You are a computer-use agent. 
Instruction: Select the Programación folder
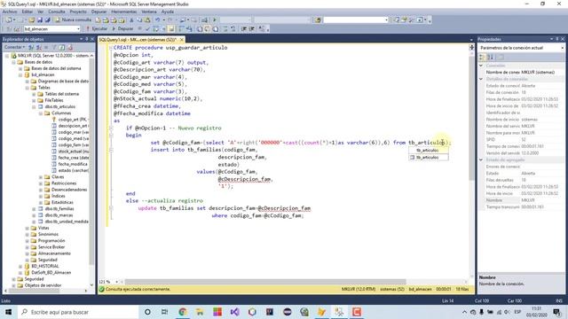point(51,240)
